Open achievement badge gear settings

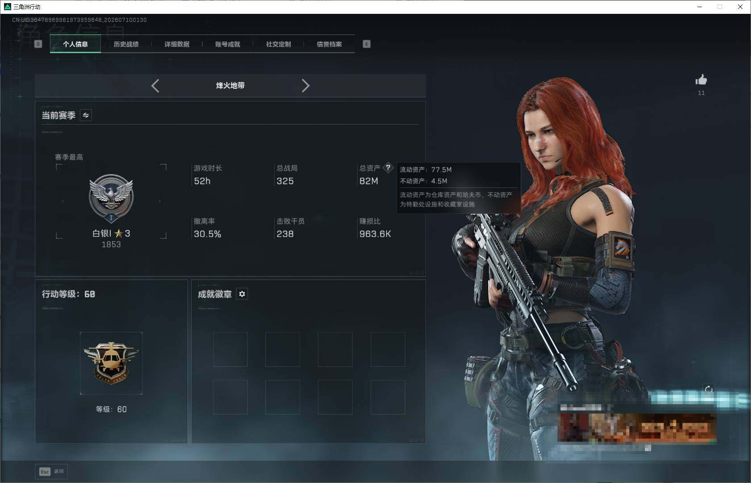click(x=242, y=294)
